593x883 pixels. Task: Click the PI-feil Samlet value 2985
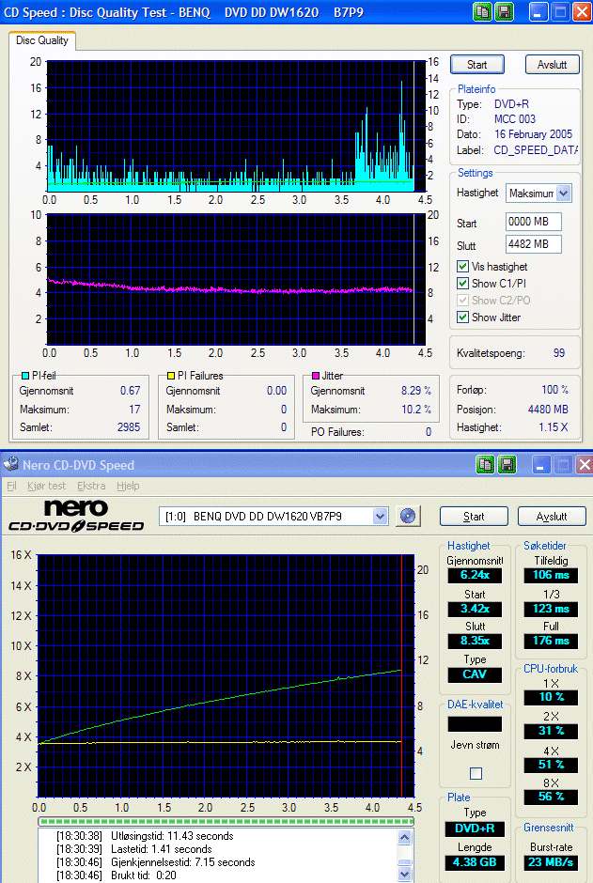coord(129,427)
